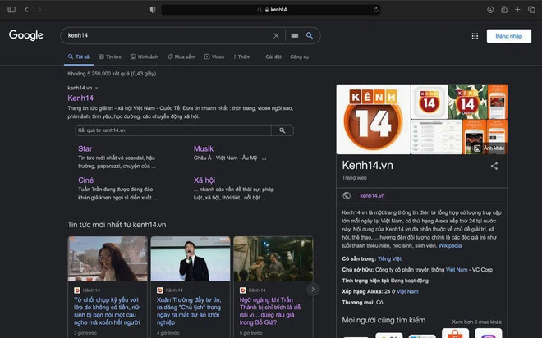Image resolution: width=542 pixels, height=338 pixels.
Task: Reload the page in address bar
Action: click(x=376, y=10)
